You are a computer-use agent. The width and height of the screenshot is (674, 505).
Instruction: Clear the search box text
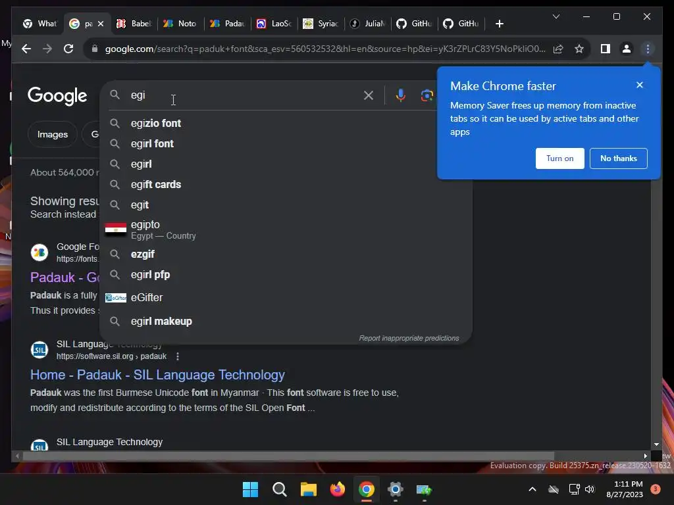(x=369, y=95)
